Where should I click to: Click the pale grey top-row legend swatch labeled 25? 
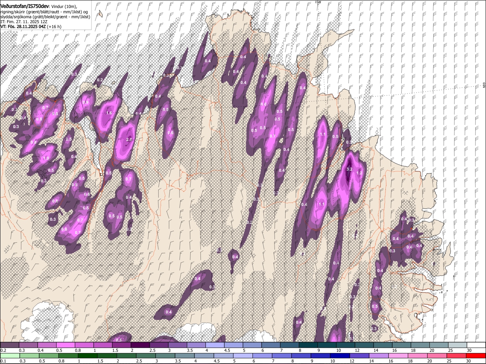[458, 345]
